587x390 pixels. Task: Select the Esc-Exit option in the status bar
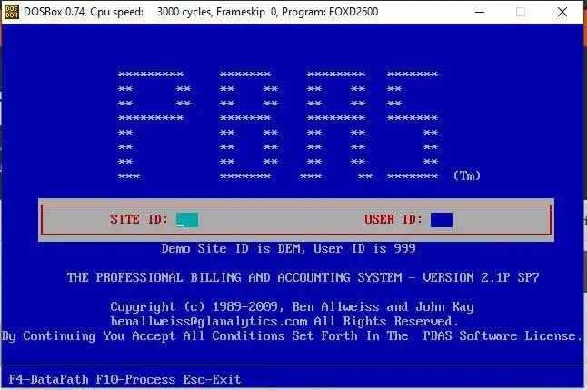[212, 379]
